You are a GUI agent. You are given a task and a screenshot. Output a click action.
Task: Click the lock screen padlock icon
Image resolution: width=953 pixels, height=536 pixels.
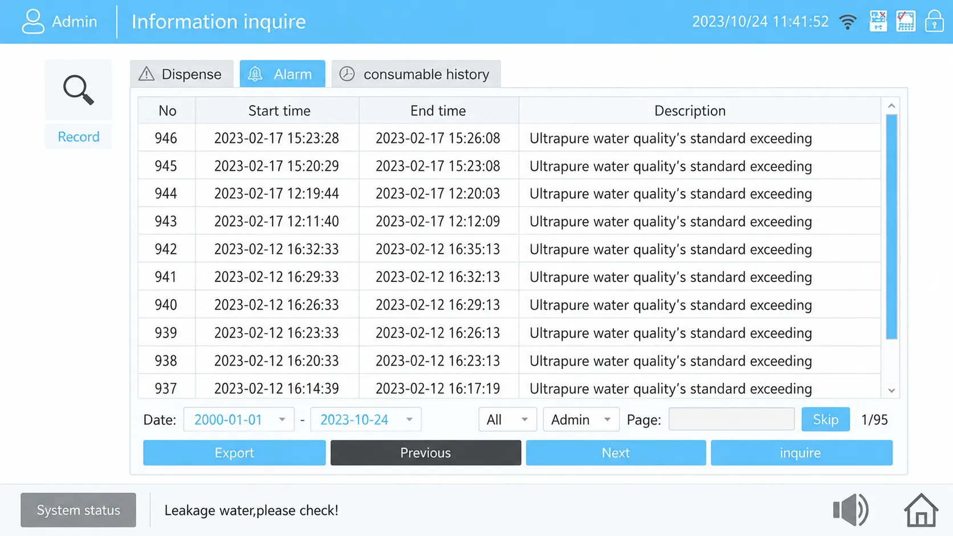[x=934, y=22]
